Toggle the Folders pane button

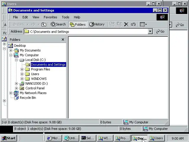[x=78, y=24]
